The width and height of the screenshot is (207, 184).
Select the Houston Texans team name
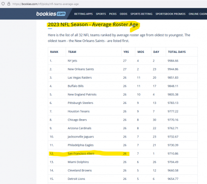pos(78,111)
